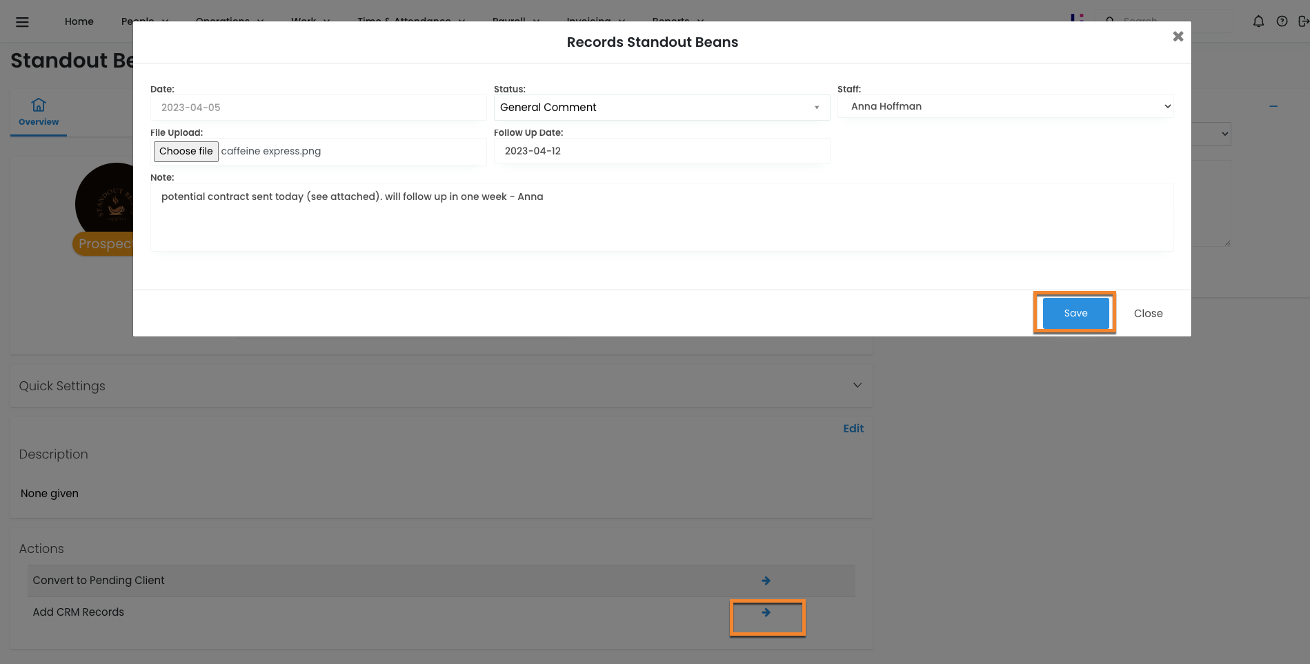Open the hamburger navigation menu

click(22, 22)
